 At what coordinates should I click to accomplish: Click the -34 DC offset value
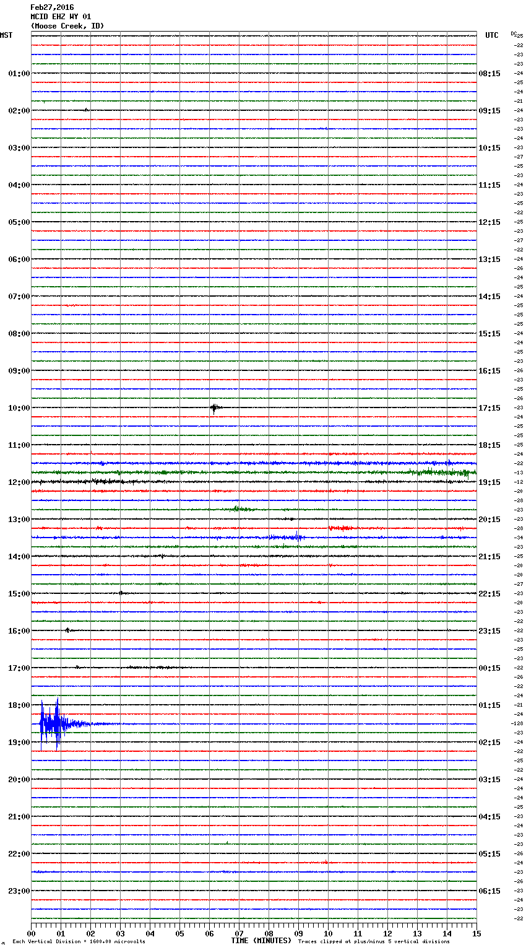tap(519, 538)
